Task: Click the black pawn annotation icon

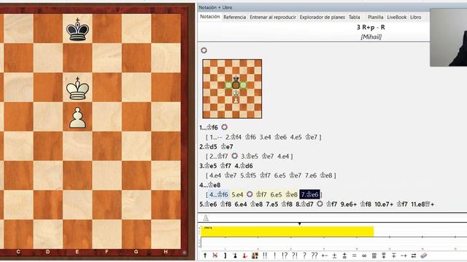Action: (235, 255)
